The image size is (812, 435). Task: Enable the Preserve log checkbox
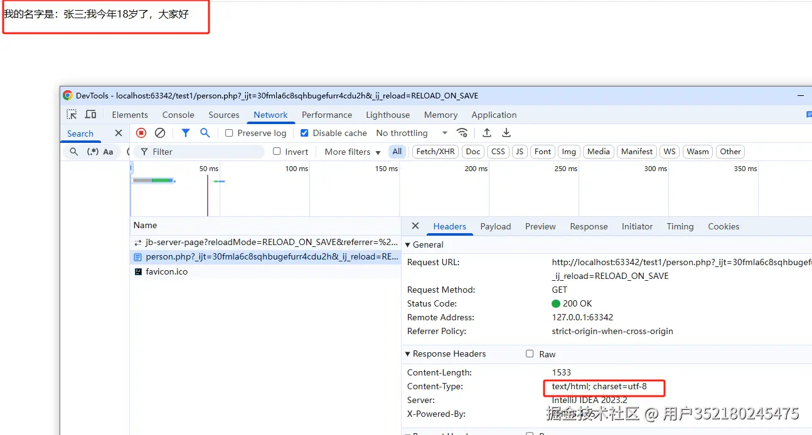click(x=229, y=133)
